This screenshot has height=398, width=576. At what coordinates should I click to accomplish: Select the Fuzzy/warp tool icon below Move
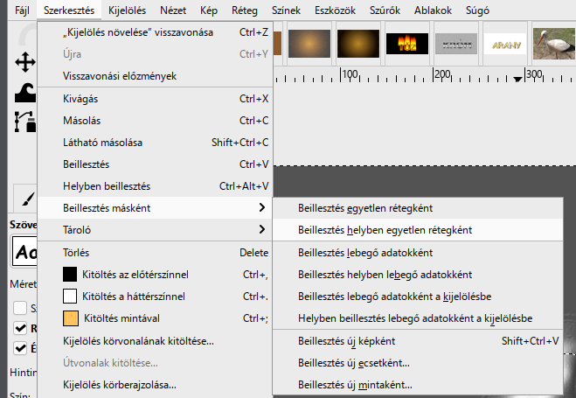(x=25, y=93)
